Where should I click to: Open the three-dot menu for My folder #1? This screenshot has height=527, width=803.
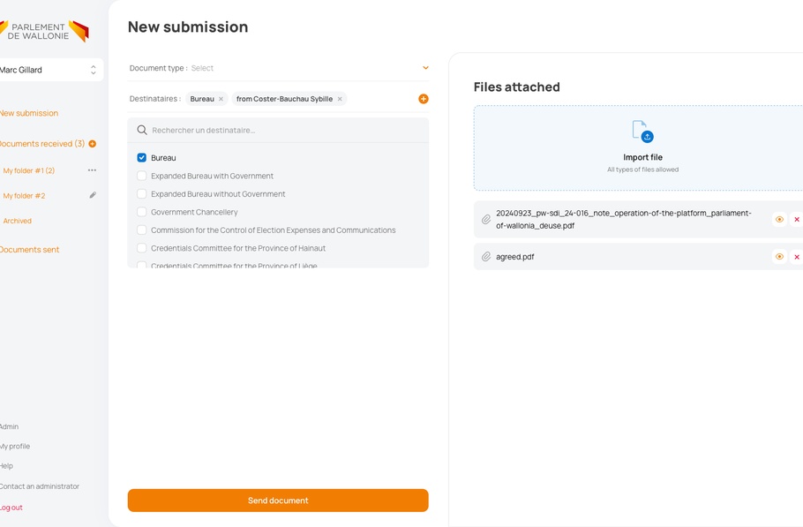tap(92, 170)
